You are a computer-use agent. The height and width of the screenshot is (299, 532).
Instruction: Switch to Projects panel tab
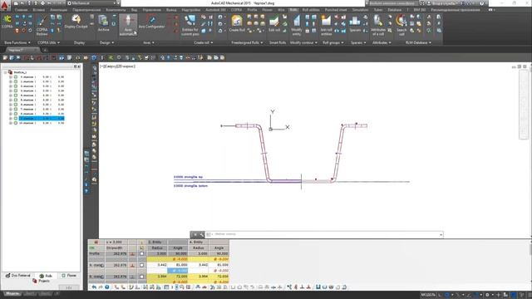(x=42, y=281)
